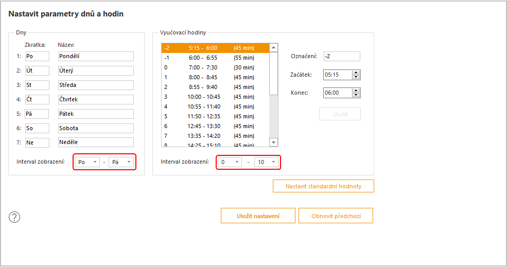Edit the Středa name field
The image size is (507, 267).
pyautogui.click(x=96, y=85)
